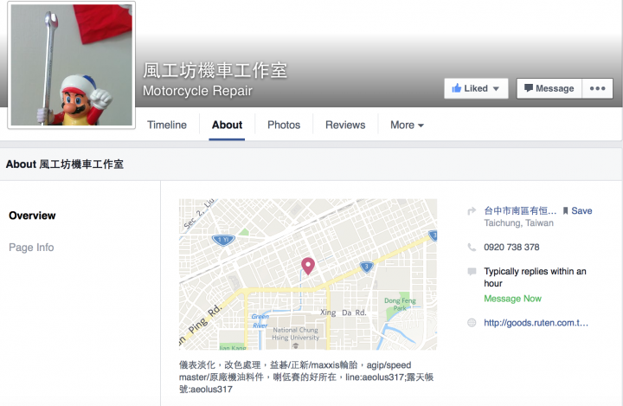Go to the Photos tab
Image resolution: width=623 pixels, height=406 pixels.
(284, 125)
